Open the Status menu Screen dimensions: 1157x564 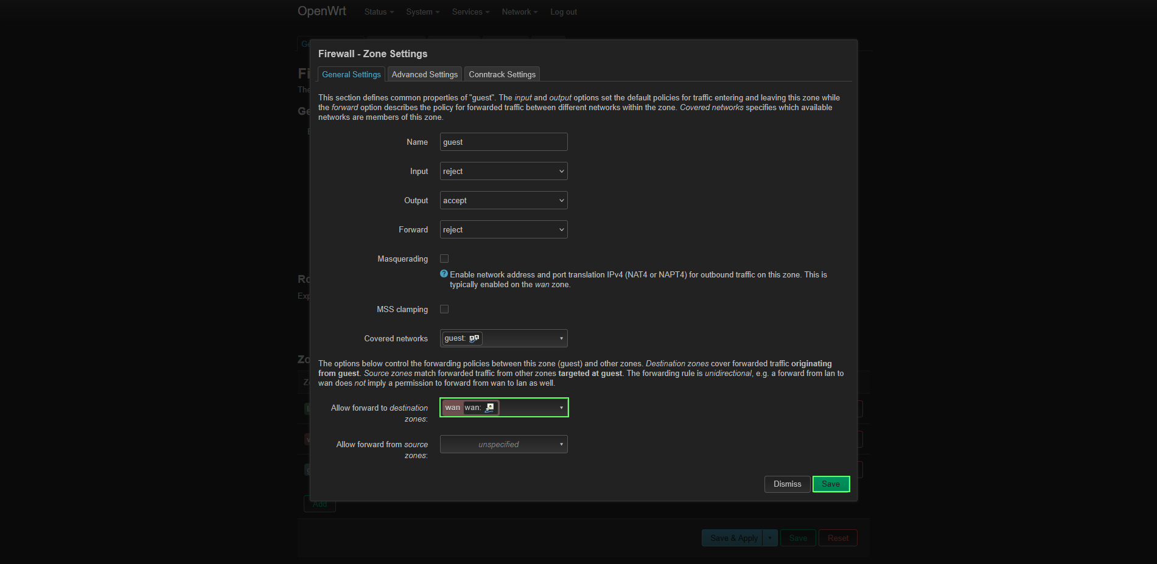379,12
